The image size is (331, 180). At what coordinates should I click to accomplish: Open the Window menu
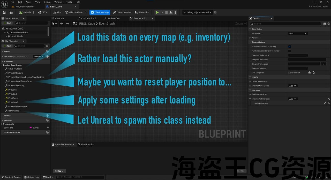pyautogui.click(x=58, y=2)
